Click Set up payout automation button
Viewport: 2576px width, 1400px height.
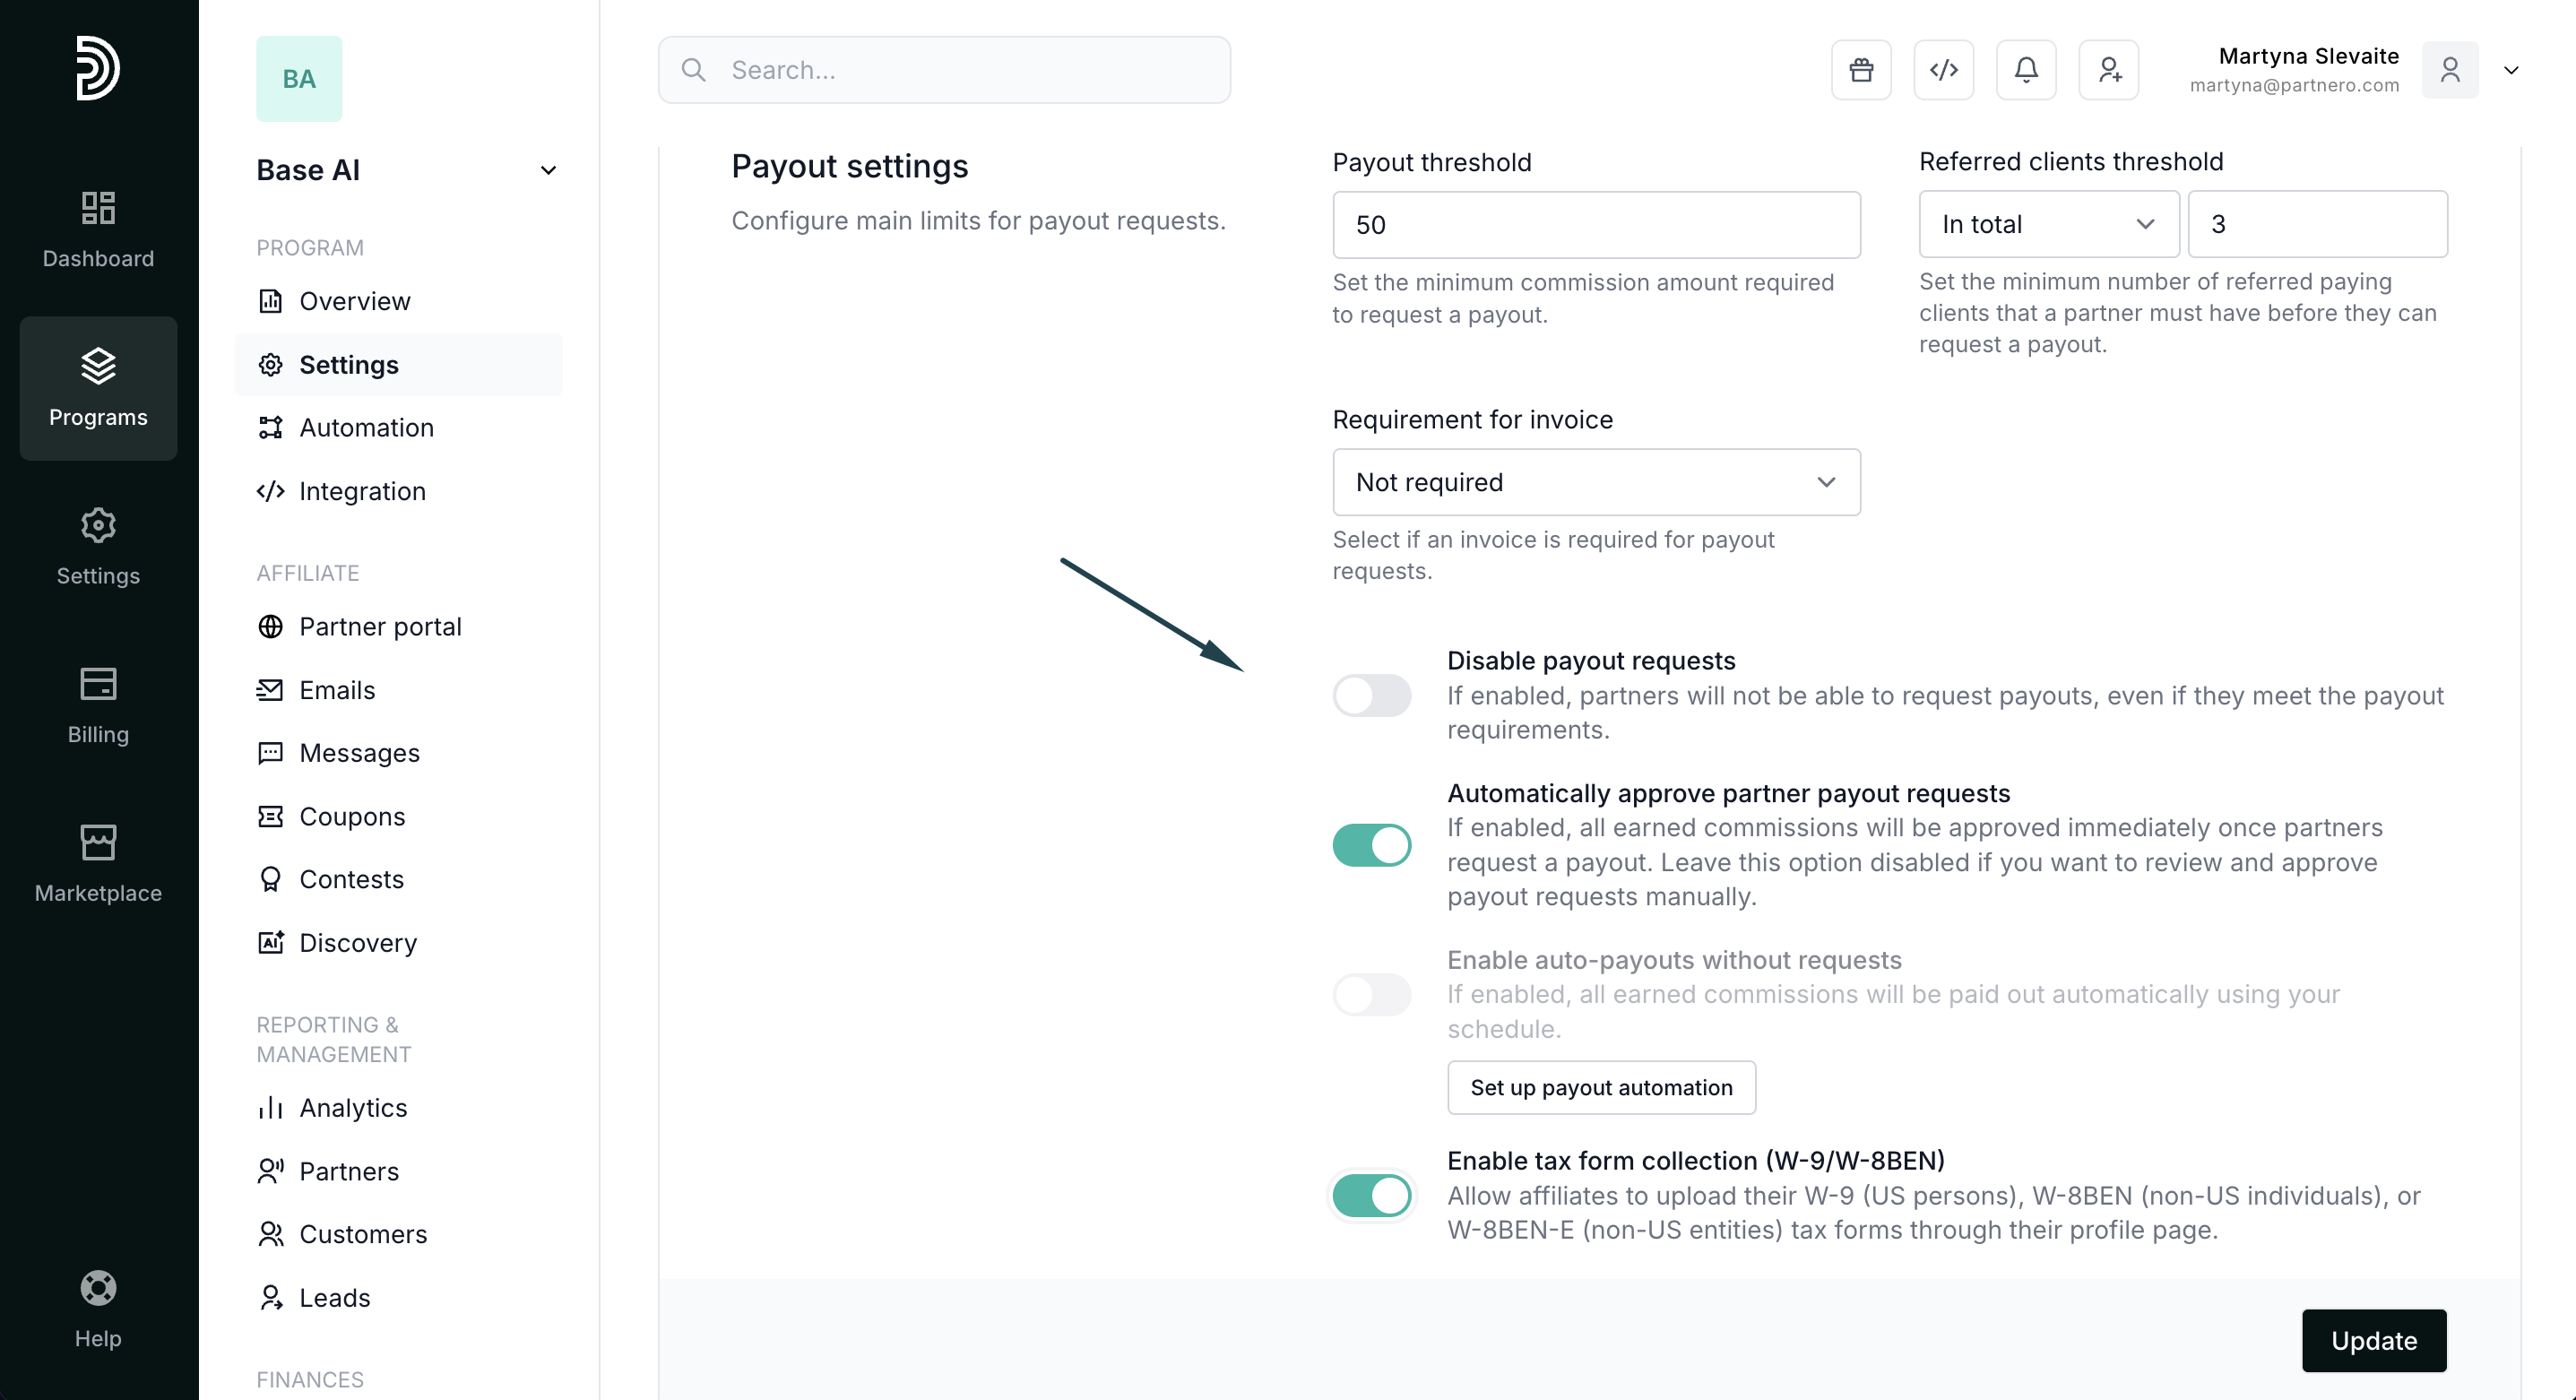(x=1600, y=1088)
